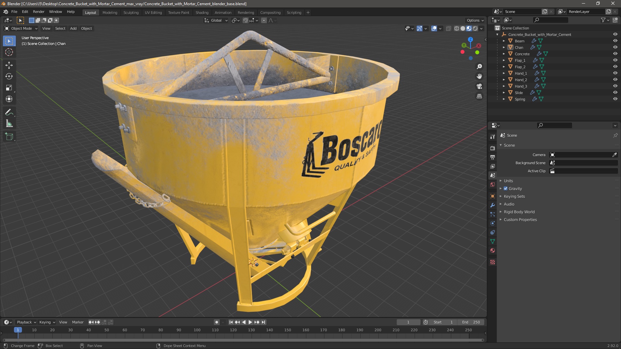
Task: Open View Layer properties tab
Action: 493,166
